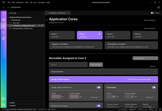Click the Run and Debug icon
Screen dimensions: 162x111
point(4,32)
